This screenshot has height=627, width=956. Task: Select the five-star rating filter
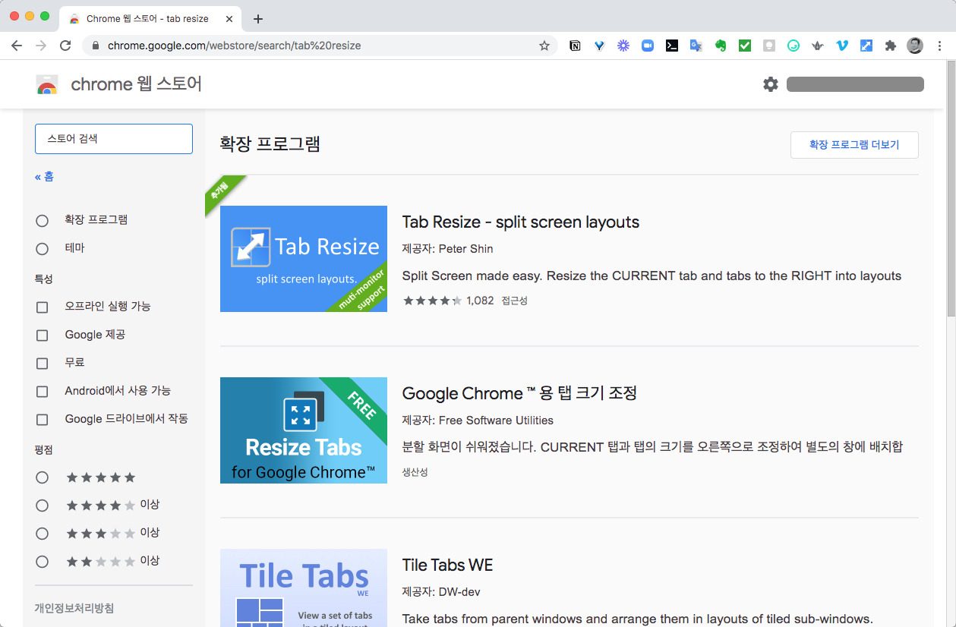pyautogui.click(x=42, y=477)
